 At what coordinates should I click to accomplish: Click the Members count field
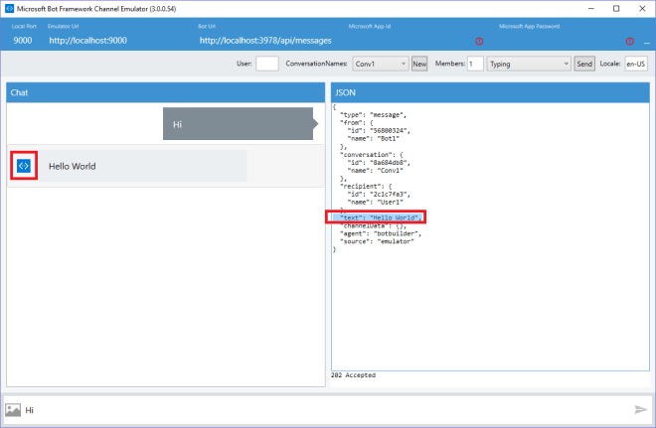pyautogui.click(x=475, y=64)
